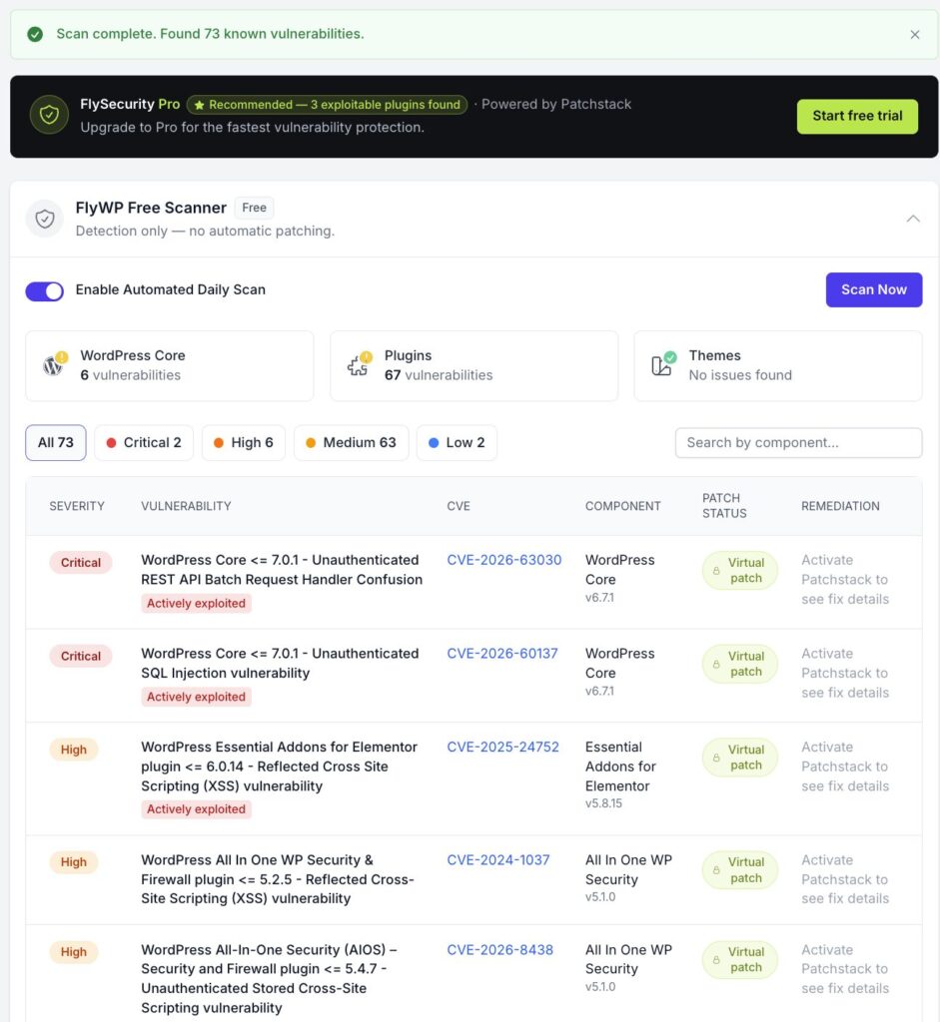Filter by High 6 severity
This screenshot has height=1022, width=940.
pyautogui.click(x=244, y=442)
